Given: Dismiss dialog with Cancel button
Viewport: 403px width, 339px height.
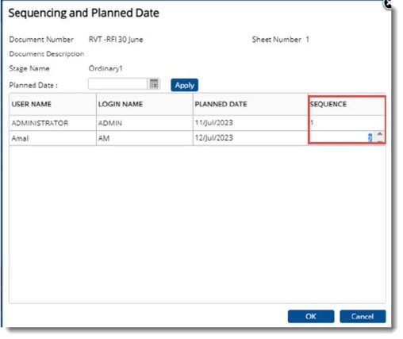Looking at the screenshot, I should click(363, 317).
